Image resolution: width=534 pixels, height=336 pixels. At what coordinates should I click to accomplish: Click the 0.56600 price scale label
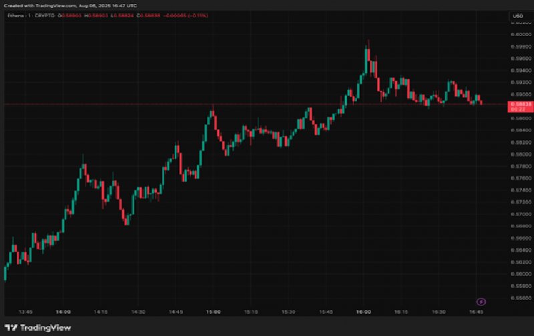(521, 238)
